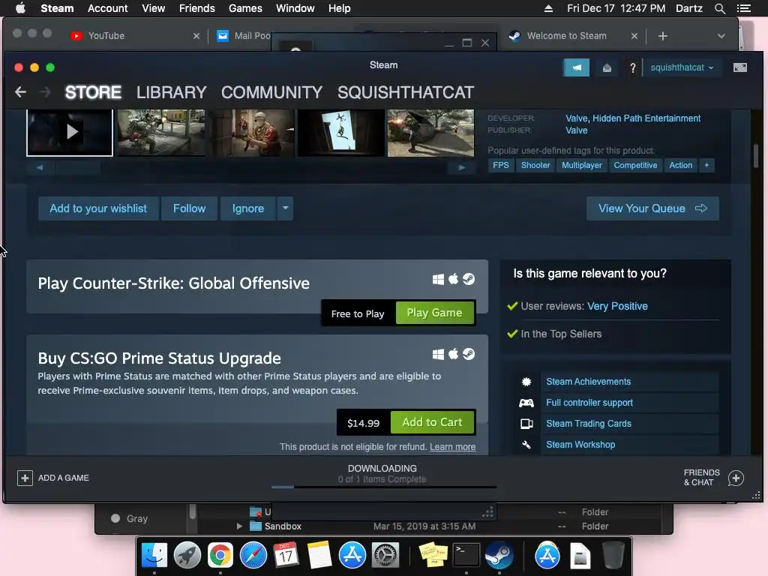768x576 pixels.
Task: Open a new browser tab with plus
Action: (x=663, y=36)
